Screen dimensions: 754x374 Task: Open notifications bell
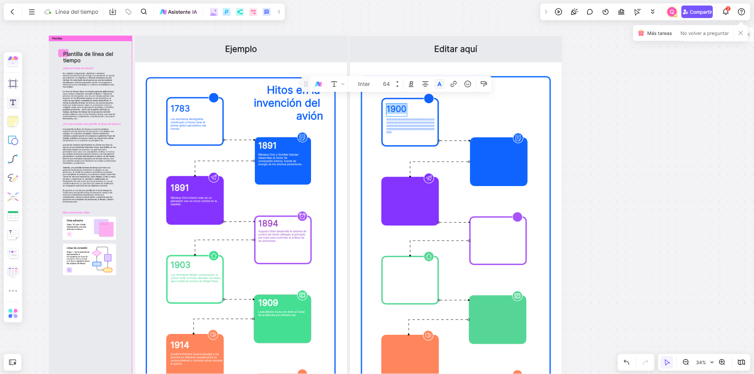click(x=726, y=12)
